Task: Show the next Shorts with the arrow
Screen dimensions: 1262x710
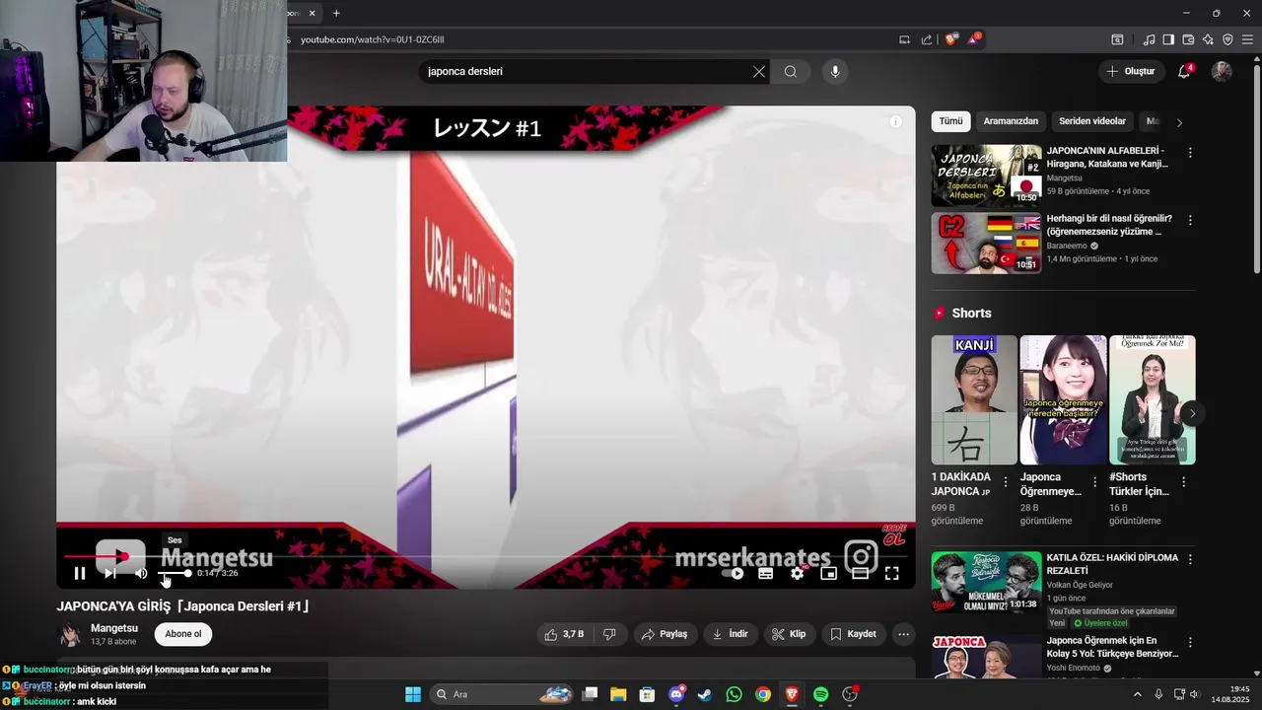Action: click(x=1192, y=413)
